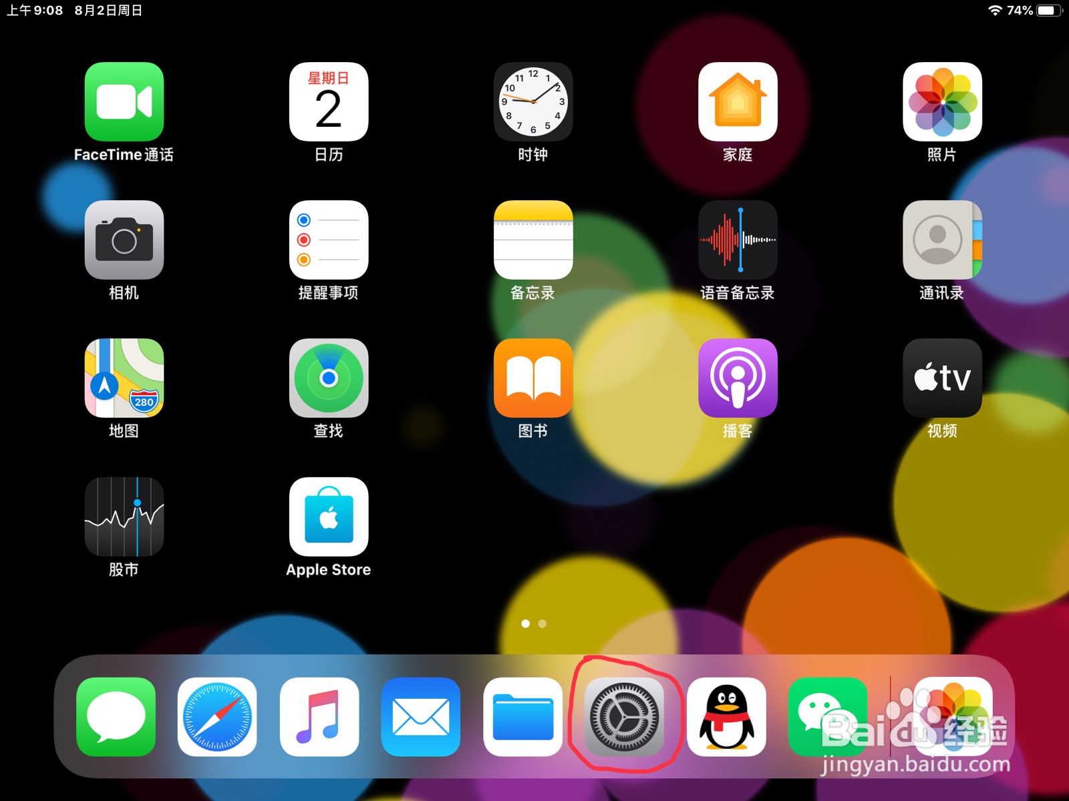Open the 照片 Photos app on home screen

point(942,101)
